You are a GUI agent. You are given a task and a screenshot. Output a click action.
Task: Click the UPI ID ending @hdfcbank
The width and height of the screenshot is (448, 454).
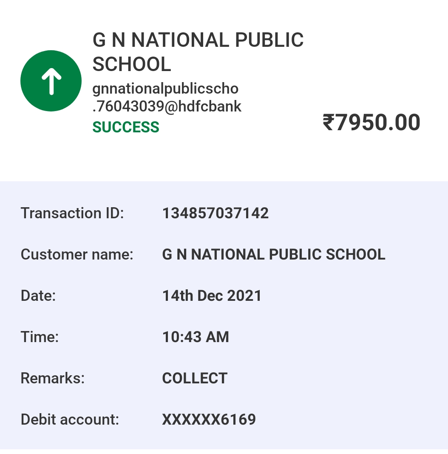click(x=167, y=97)
